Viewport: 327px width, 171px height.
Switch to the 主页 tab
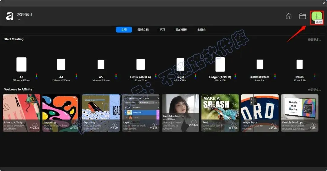pos(124,30)
